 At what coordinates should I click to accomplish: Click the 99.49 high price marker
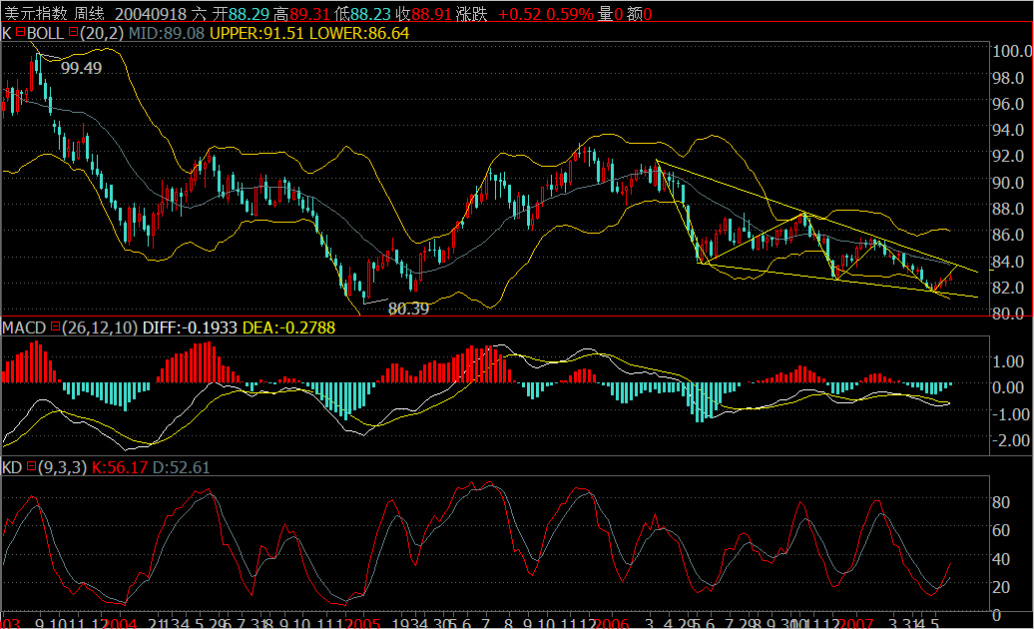coord(81,68)
